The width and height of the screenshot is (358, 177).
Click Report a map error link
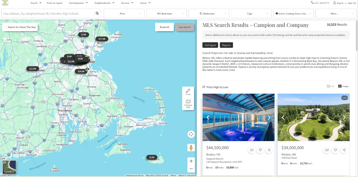[x=187, y=175]
